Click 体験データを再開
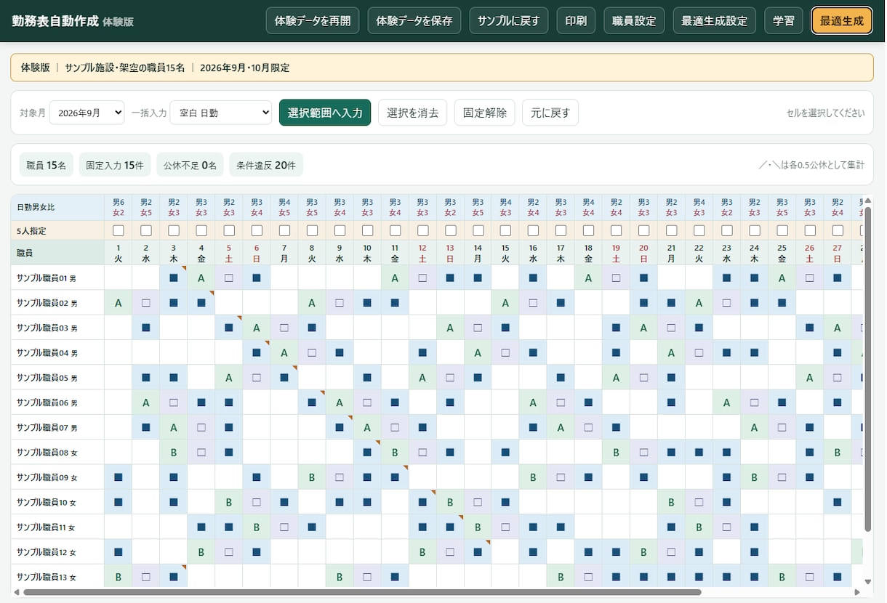Screen dimensions: 887x603 pyautogui.click(x=313, y=21)
